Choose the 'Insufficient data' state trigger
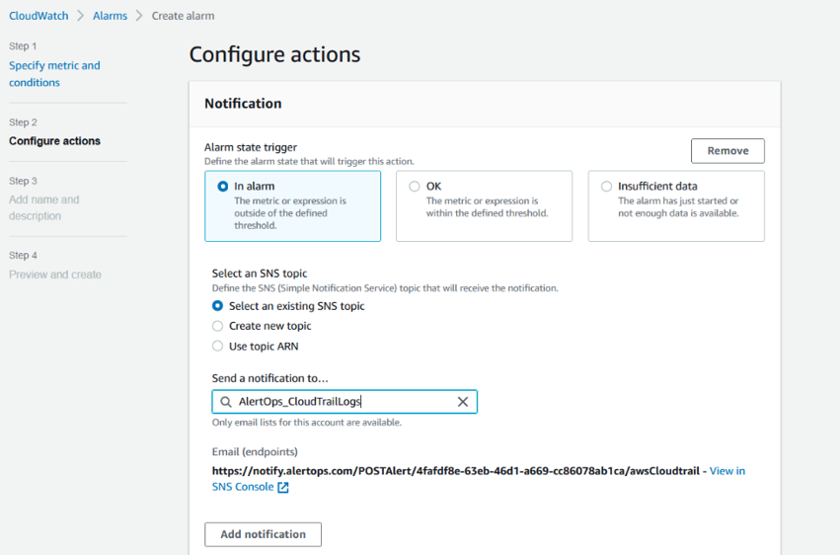This screenshot has width=840, height=555. tap(606, 187)
